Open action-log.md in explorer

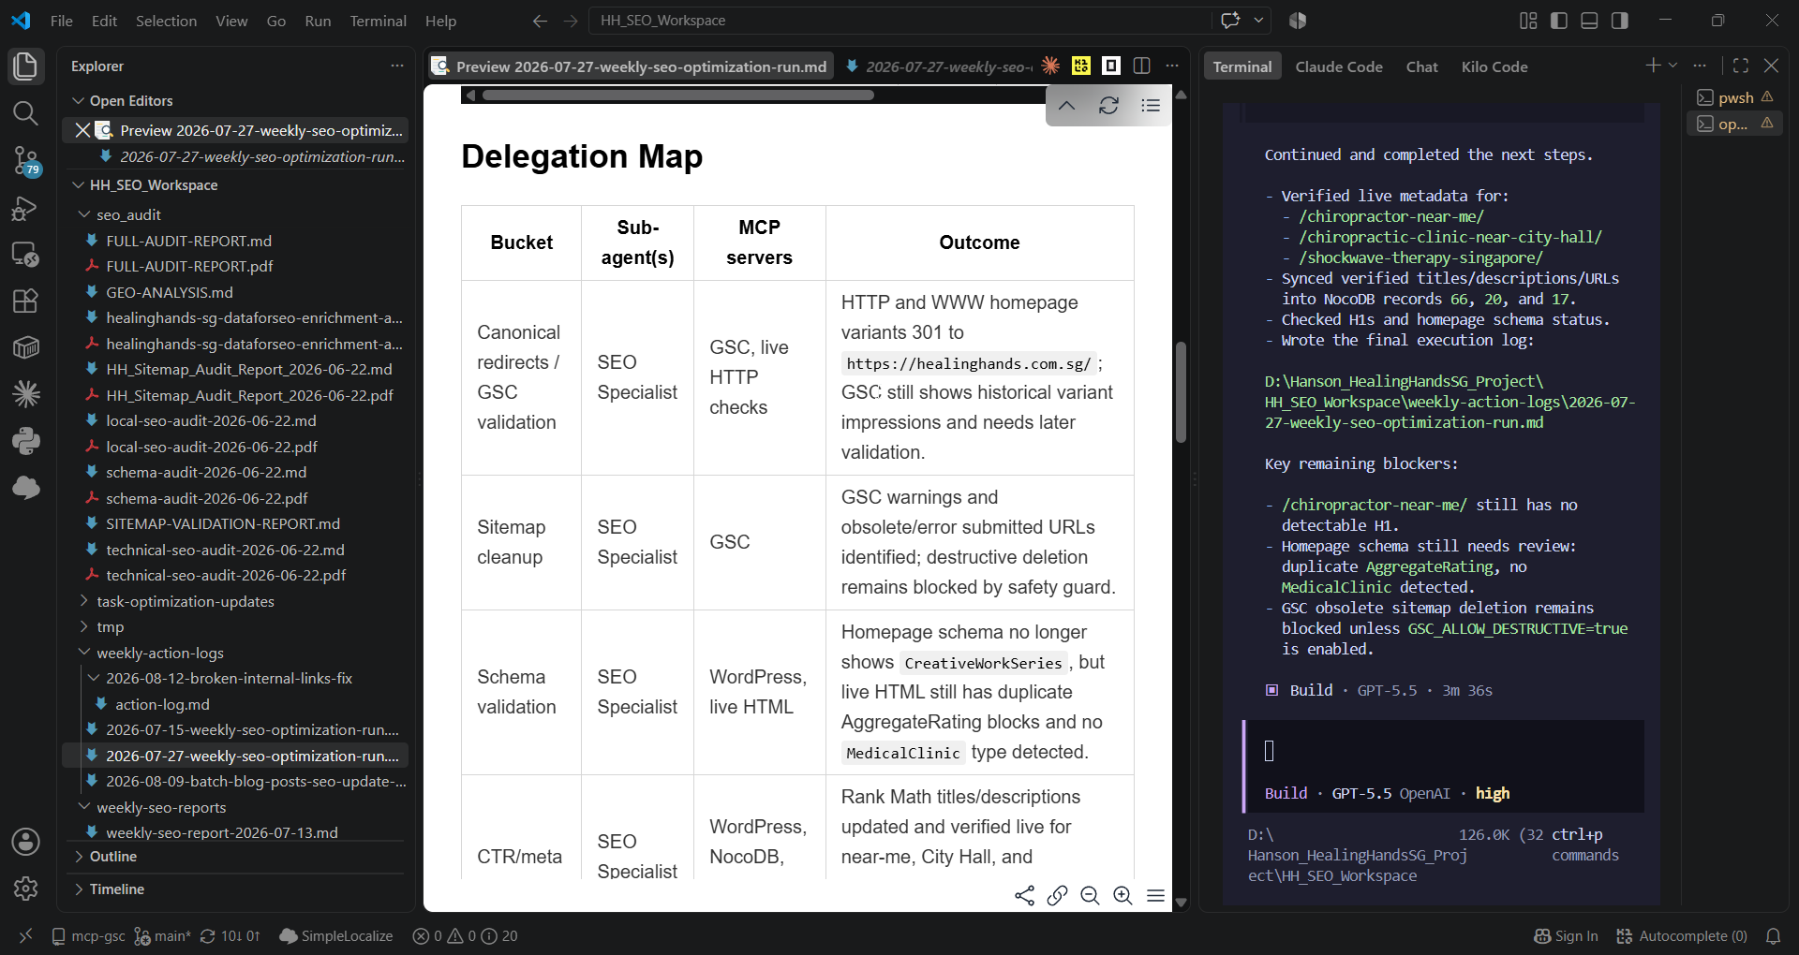(162, 704)
